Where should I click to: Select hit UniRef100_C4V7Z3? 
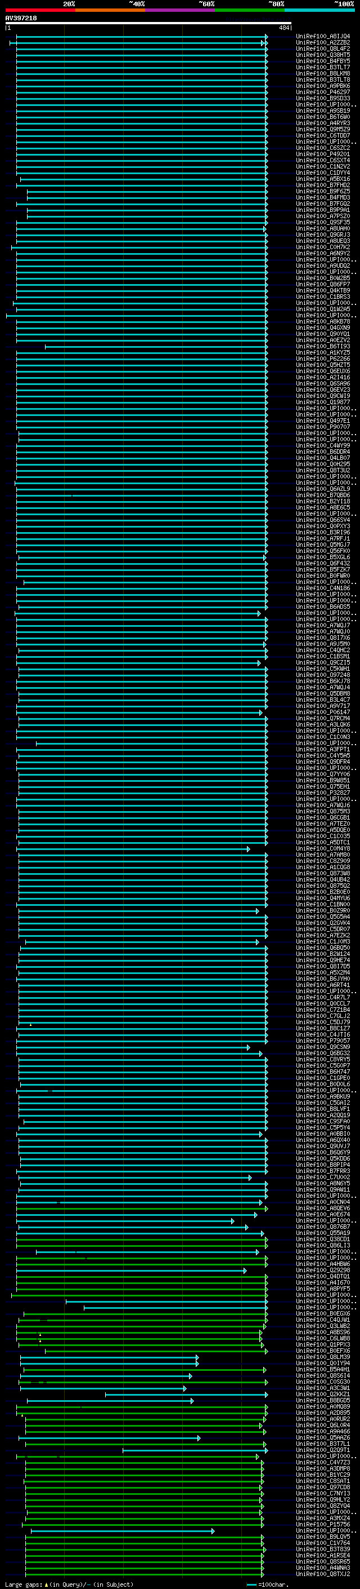pos(322,1462)
